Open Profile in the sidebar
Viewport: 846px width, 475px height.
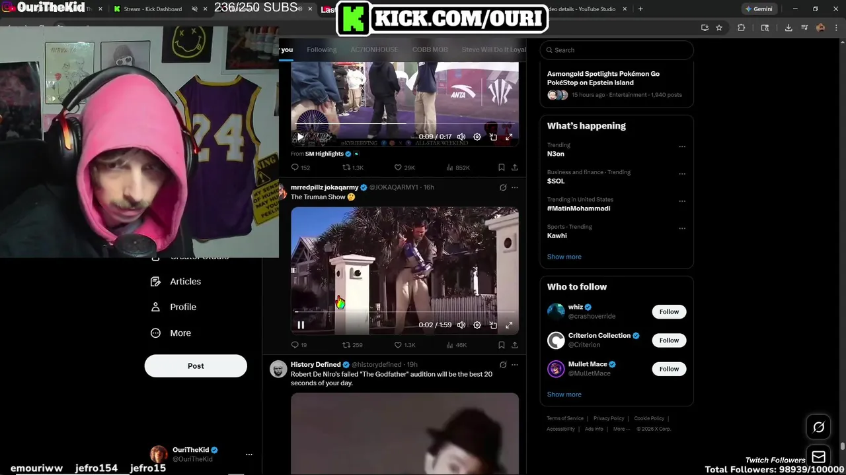pos(174,307)
